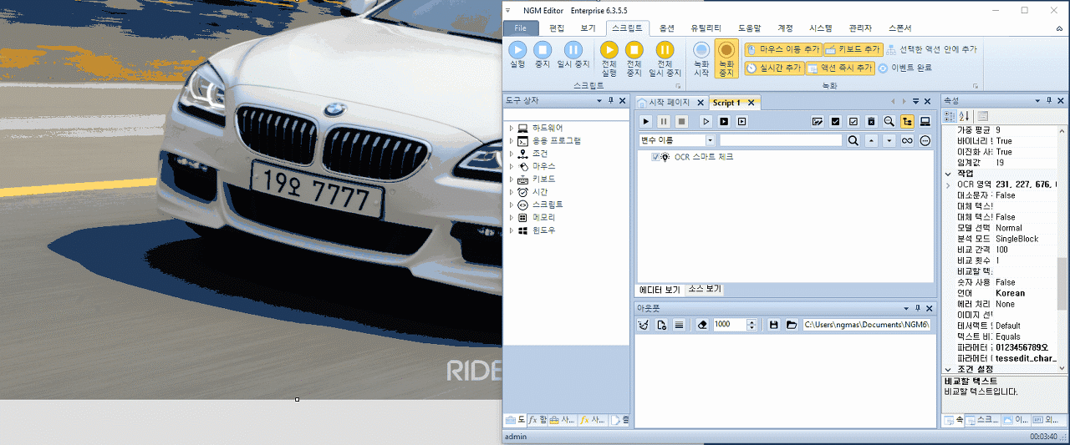This screenshot has width=1070, height=445.
Task: Open the 옵션 ribbon tab
Action: 667,28
